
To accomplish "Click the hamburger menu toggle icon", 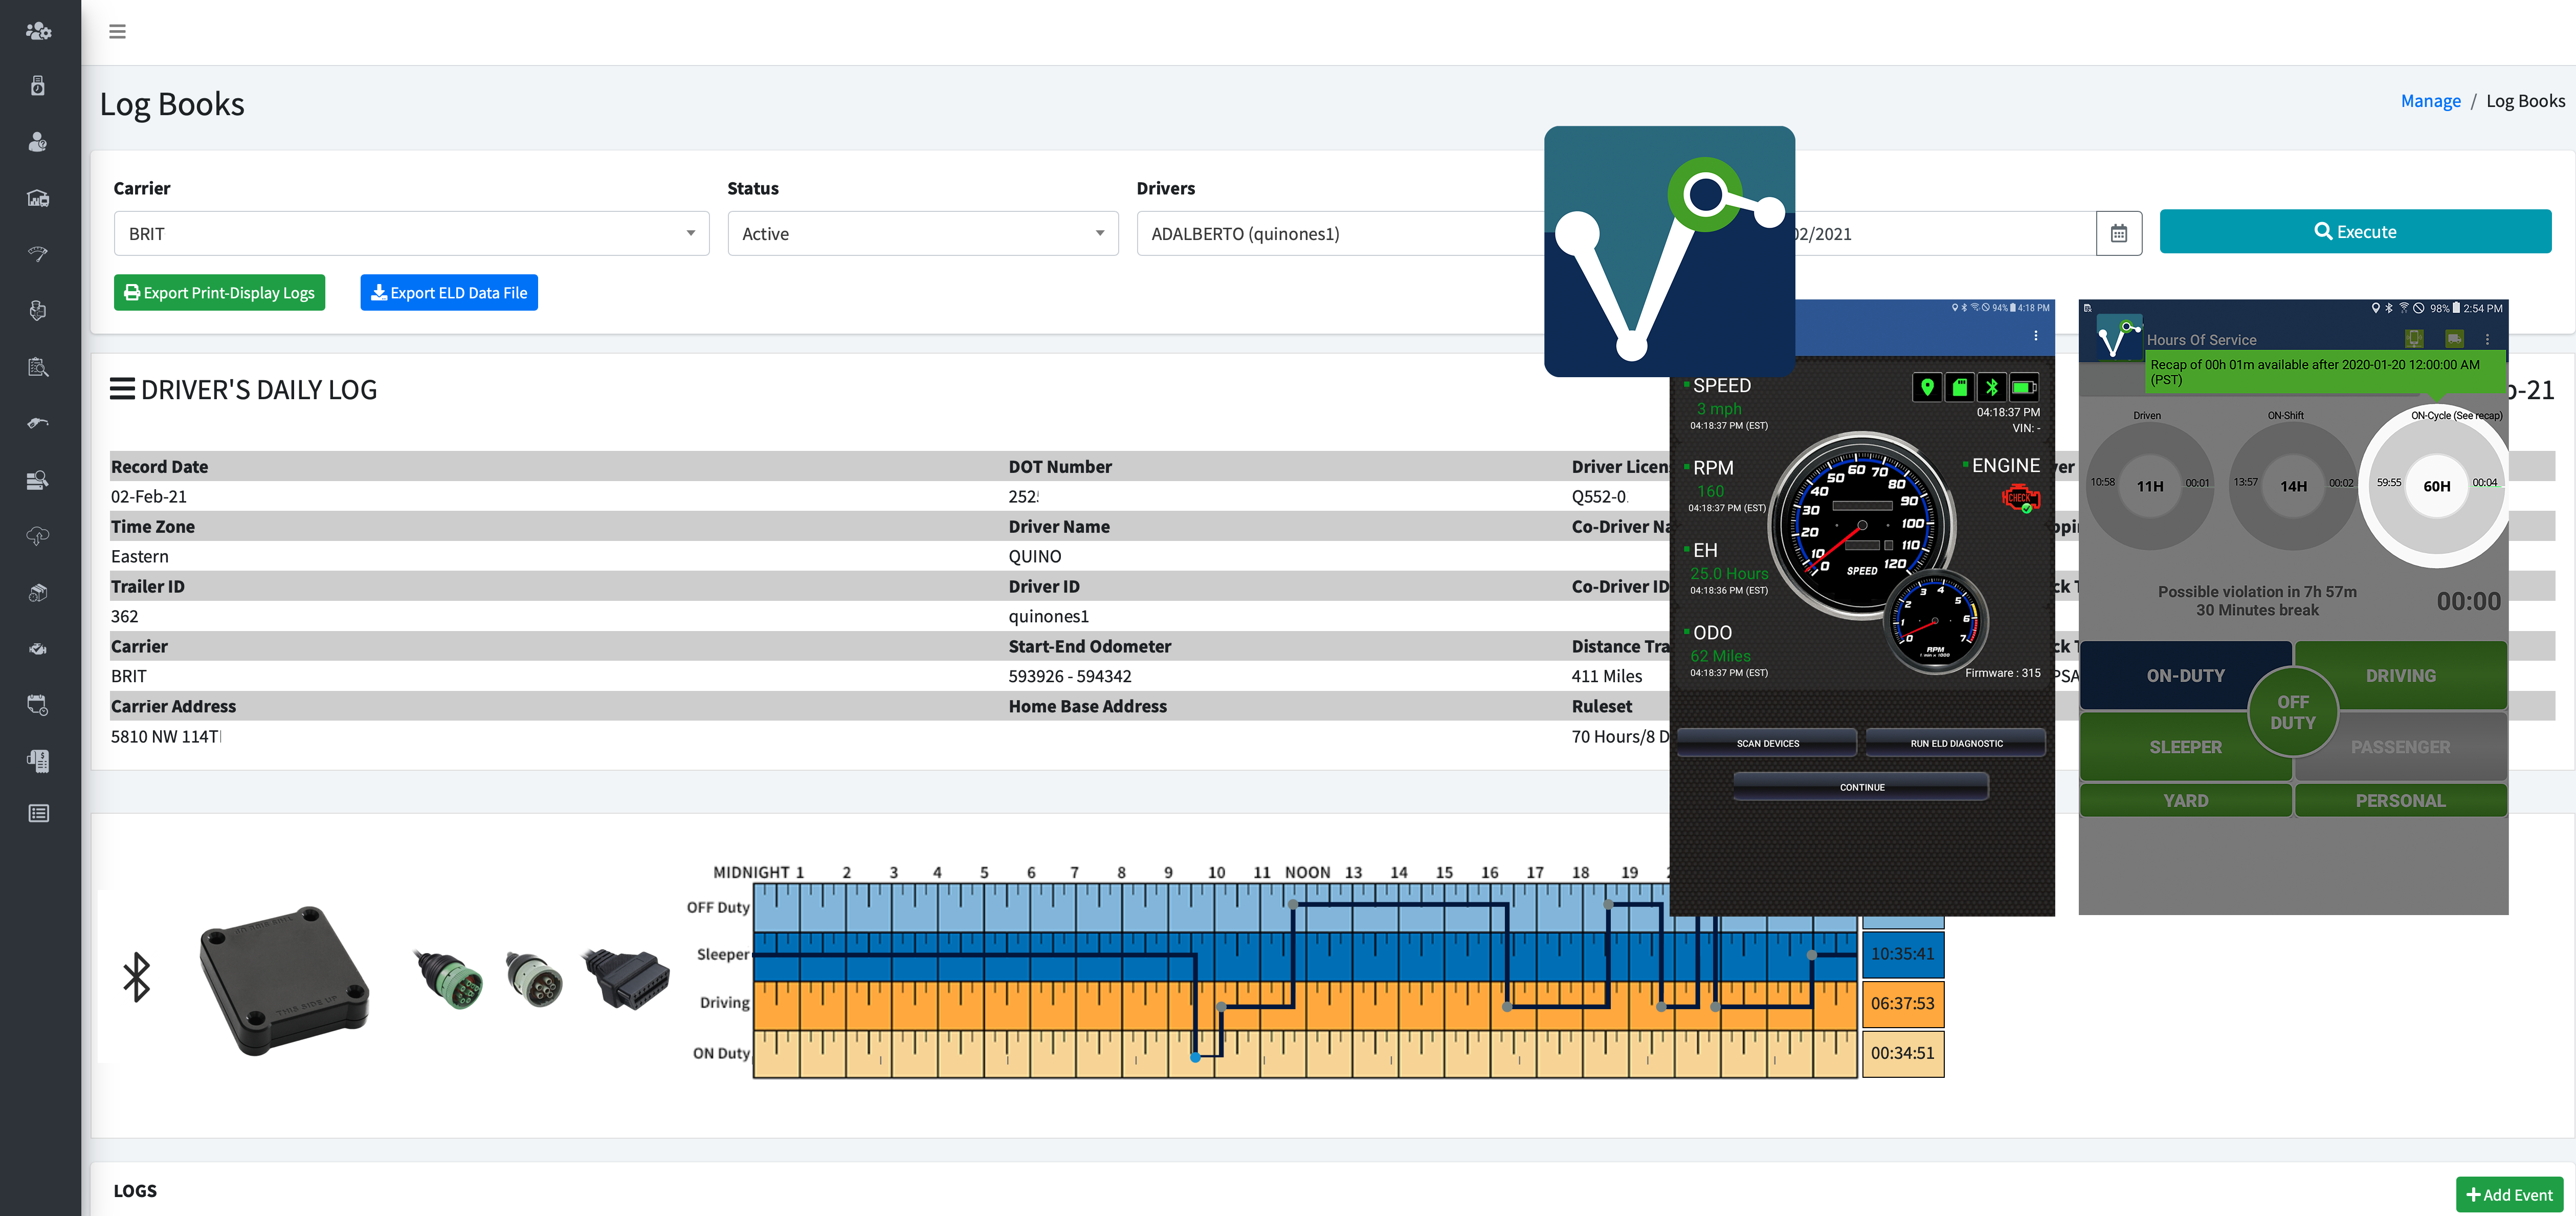I will coord(117,31).
